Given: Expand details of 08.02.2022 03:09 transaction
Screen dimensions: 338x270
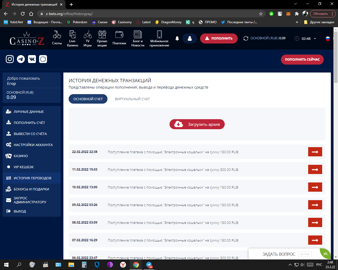Looking at the screenshot, I should tap(315, 223).
